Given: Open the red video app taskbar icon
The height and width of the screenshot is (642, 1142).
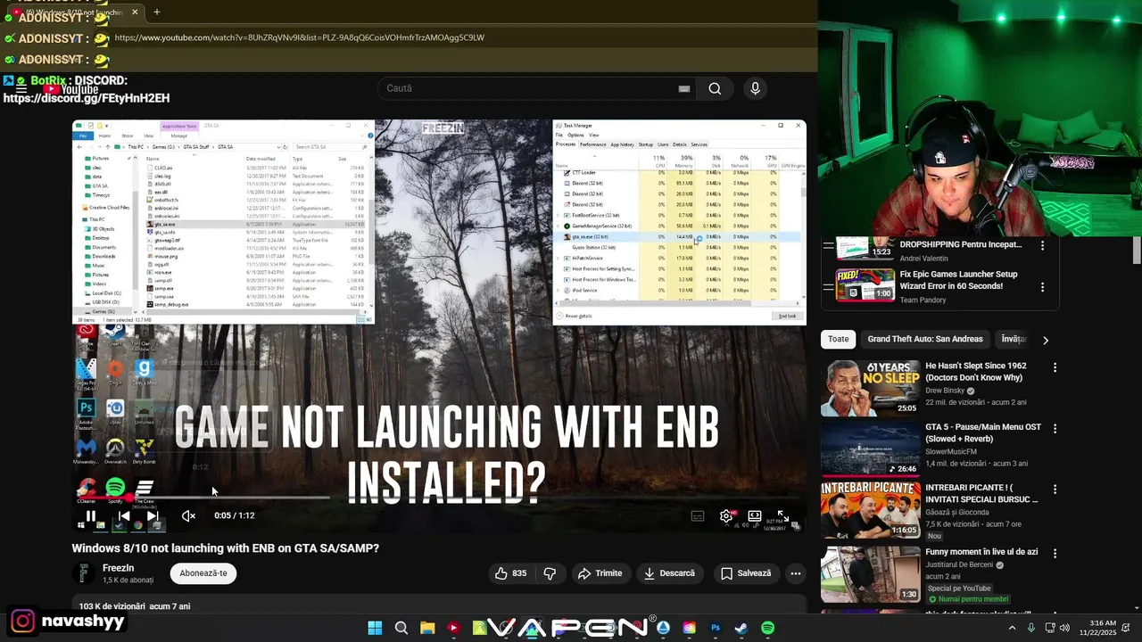Looking at the screenshot, I should click(453, 628).
